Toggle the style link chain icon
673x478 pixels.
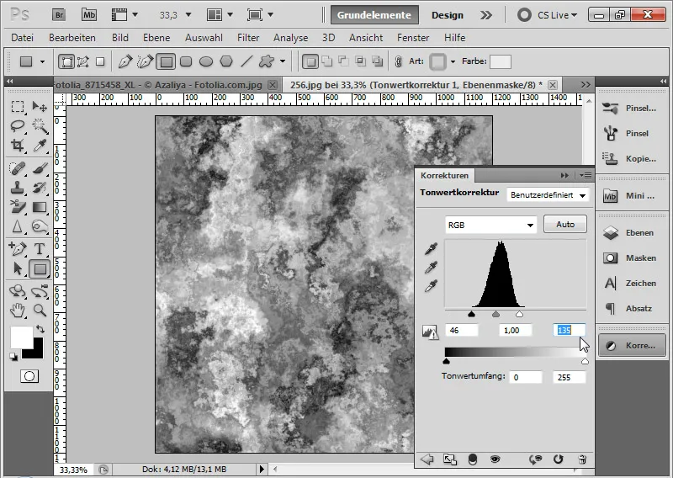coord(398,61)
